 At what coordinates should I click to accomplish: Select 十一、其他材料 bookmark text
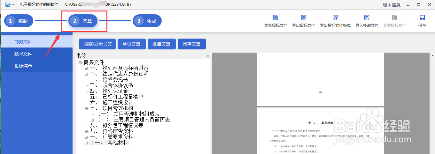click(x=109, y=143)
